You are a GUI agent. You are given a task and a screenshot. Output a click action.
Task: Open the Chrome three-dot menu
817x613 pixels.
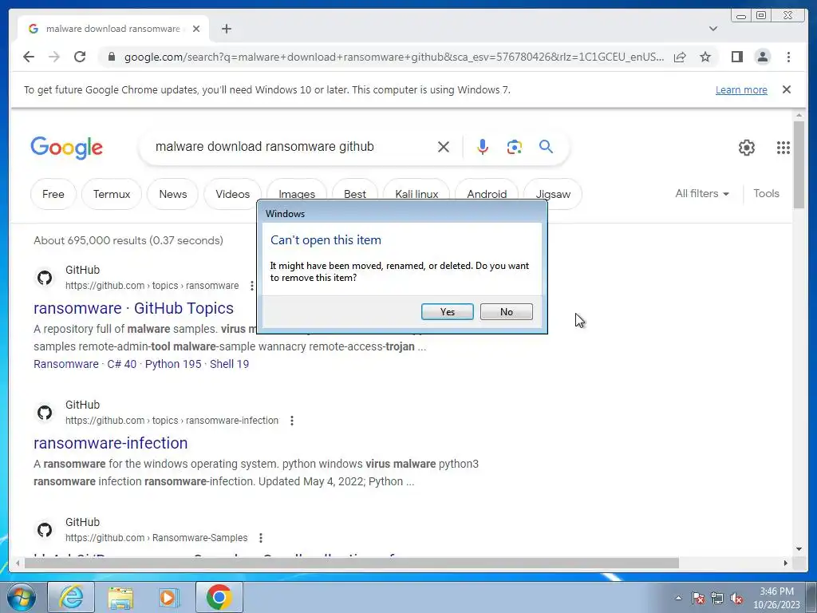788,57
